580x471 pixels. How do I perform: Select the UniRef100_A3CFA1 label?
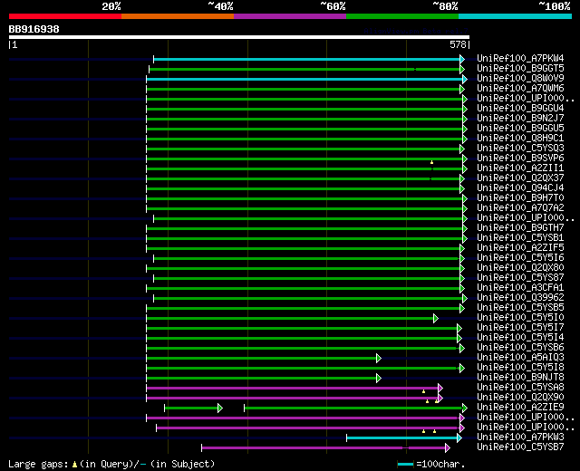[520, 287]
